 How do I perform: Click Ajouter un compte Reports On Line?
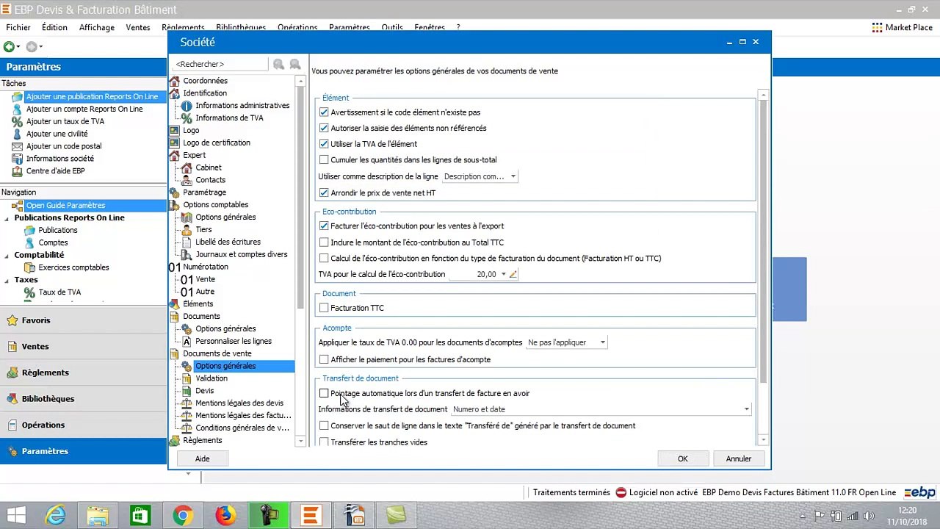pos(84,109)
